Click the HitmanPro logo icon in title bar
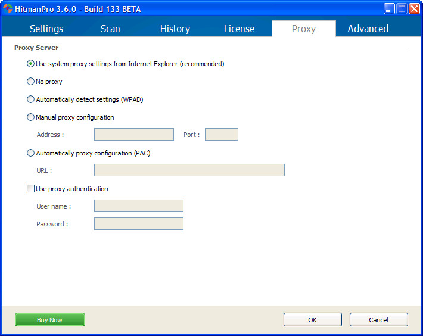Viewport: 423px width, 336px height. click(8, 8)
